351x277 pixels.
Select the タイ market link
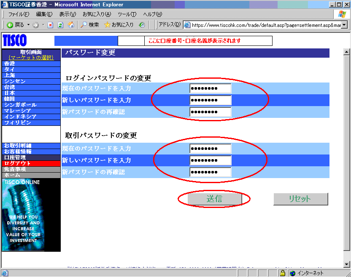[x=31, y=69]
